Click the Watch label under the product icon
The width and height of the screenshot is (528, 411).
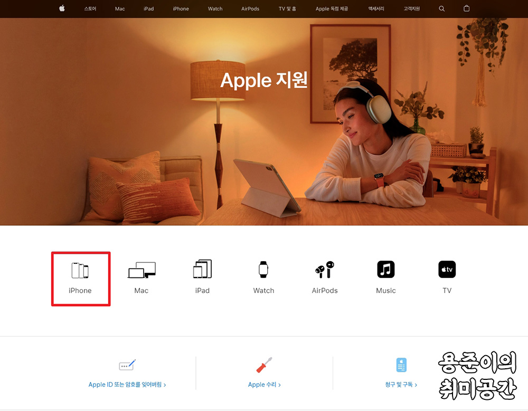click(263, 291)
